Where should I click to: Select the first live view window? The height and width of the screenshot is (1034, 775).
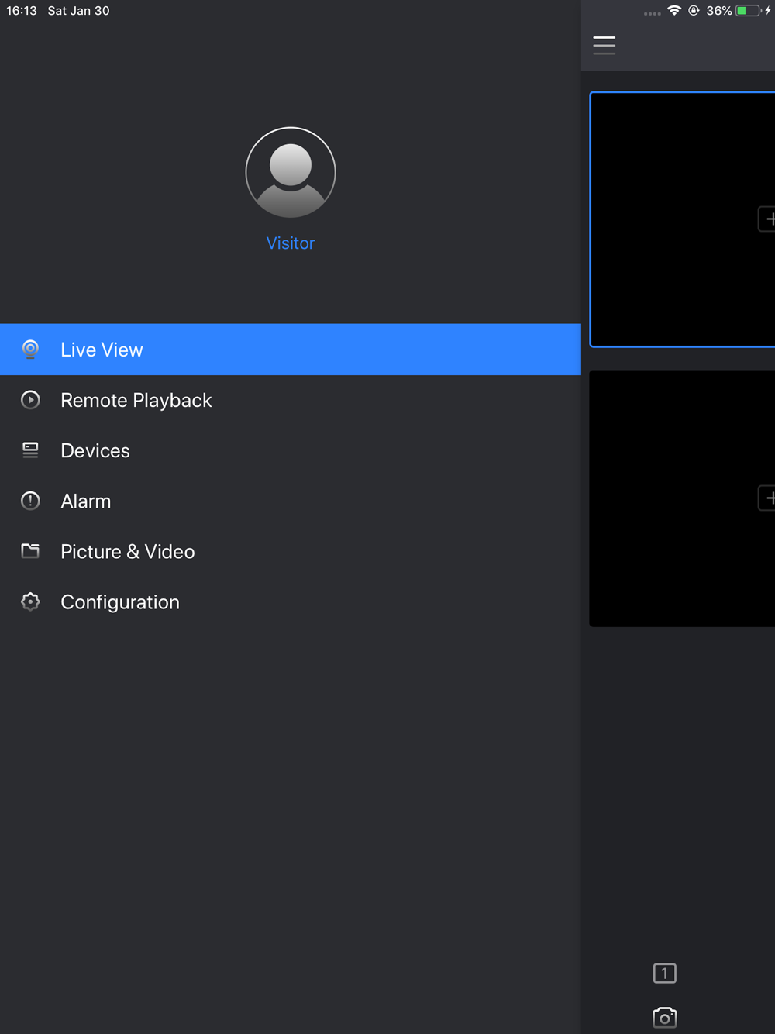[682, 219]
